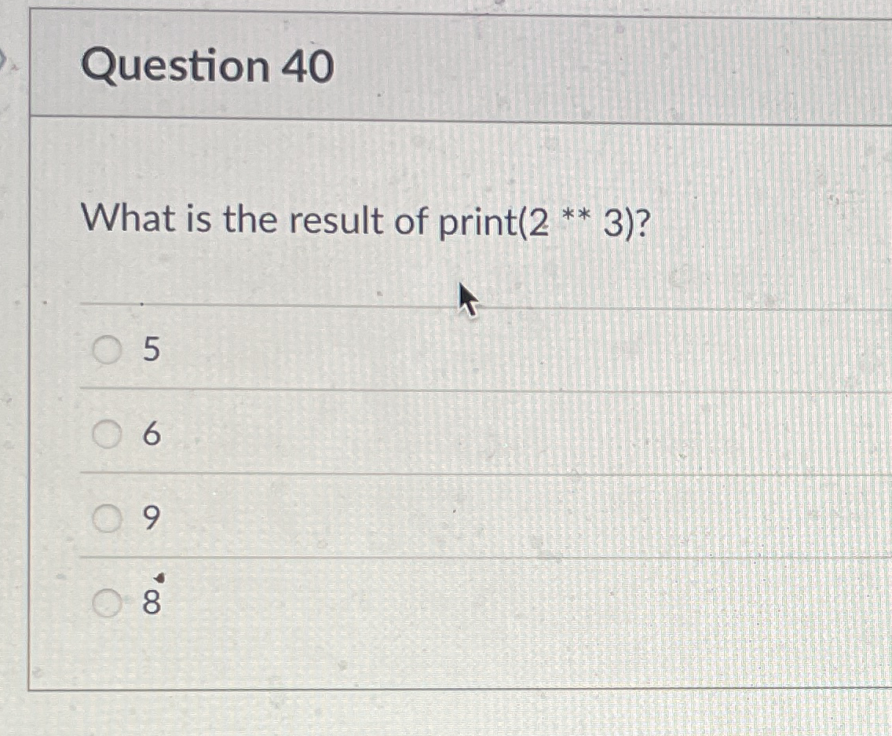
Task: Select the radio button for answer 8
Action: 106,601
